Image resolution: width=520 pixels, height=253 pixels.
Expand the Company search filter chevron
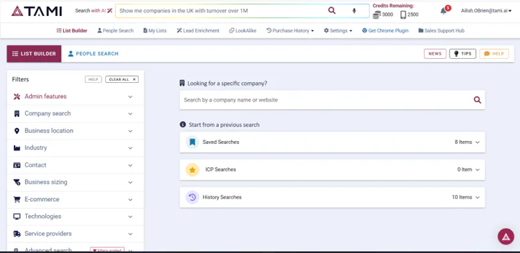(130, 114)
